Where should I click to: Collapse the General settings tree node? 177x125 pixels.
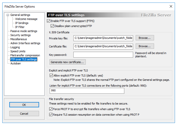[x=8, y=15]
